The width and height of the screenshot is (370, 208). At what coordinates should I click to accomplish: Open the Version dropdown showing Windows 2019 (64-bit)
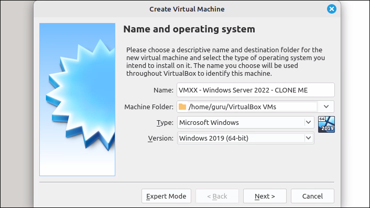tap(246, 138)
